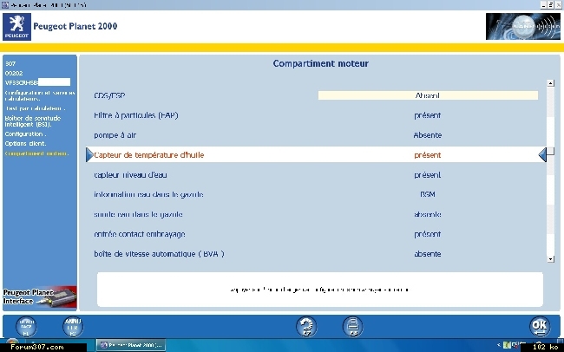Click 'absente' value for boîte de vitesse automatique

pos(427,254)
